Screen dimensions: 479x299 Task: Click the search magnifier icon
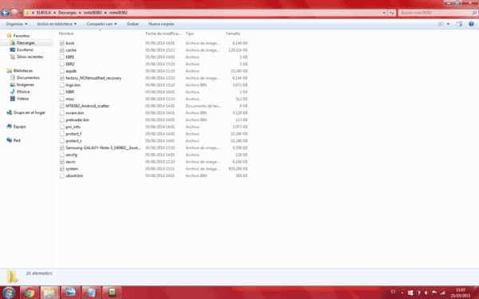click(x=474, y=13)
